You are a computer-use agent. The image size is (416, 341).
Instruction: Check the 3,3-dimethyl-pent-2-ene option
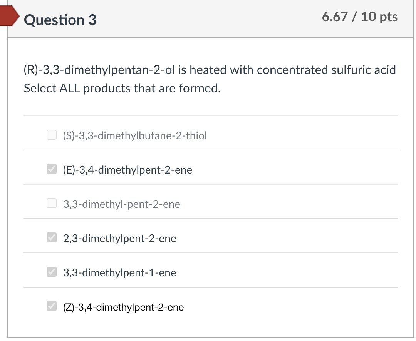click(51, 203)
